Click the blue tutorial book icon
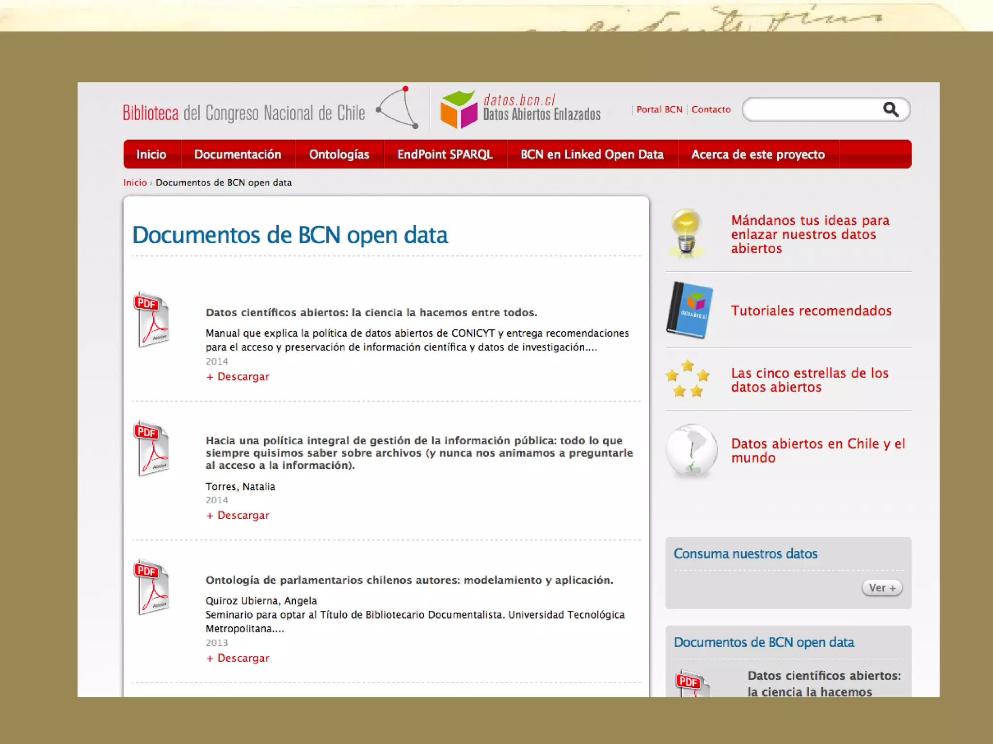Image resolution: width=993 pixels, height=744 pixels. 690,310
